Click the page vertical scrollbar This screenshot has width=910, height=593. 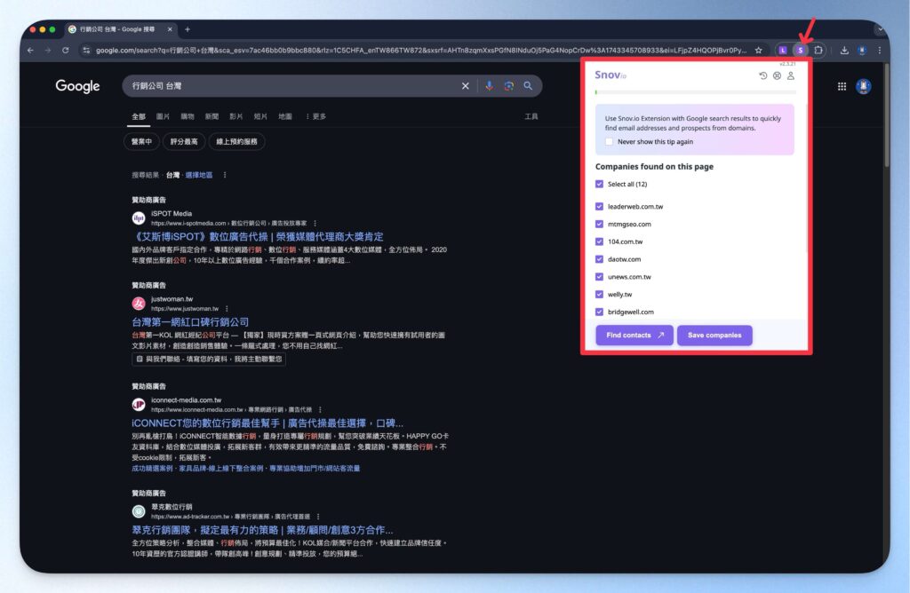pos(887,116)
